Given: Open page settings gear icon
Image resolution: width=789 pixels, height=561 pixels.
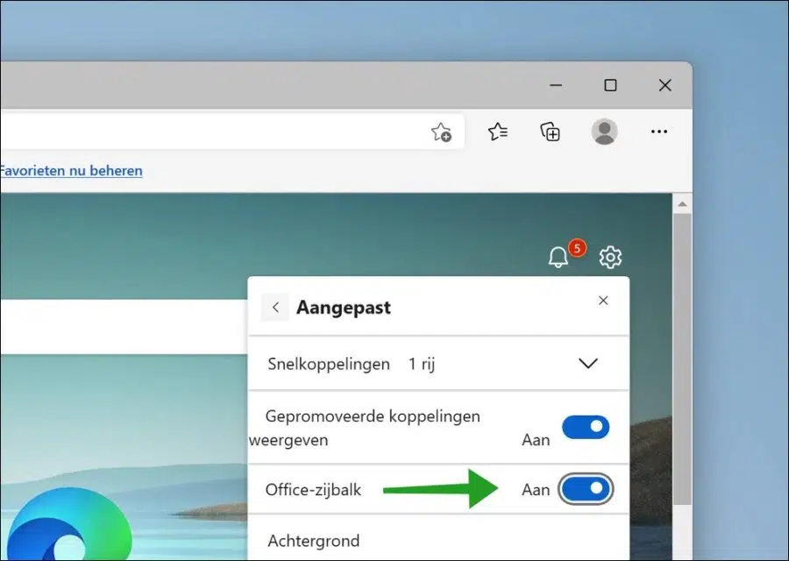Looking at the screenshot, I should point(610,257).
